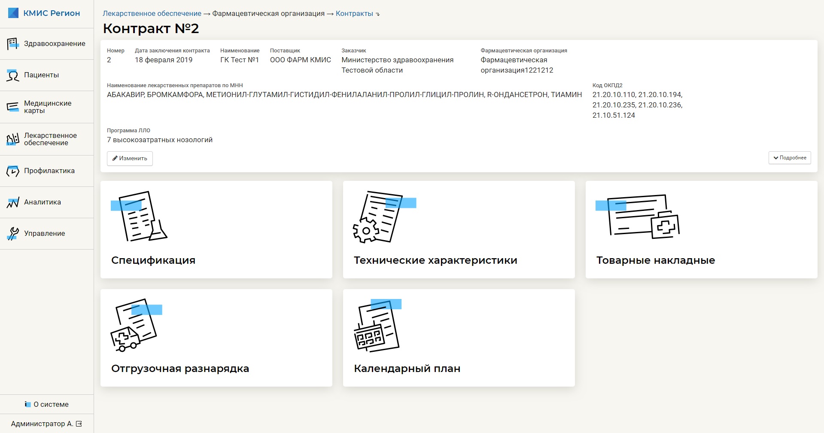Open the Технические характеристики card title
824x433 pixels.
point(435,260)
